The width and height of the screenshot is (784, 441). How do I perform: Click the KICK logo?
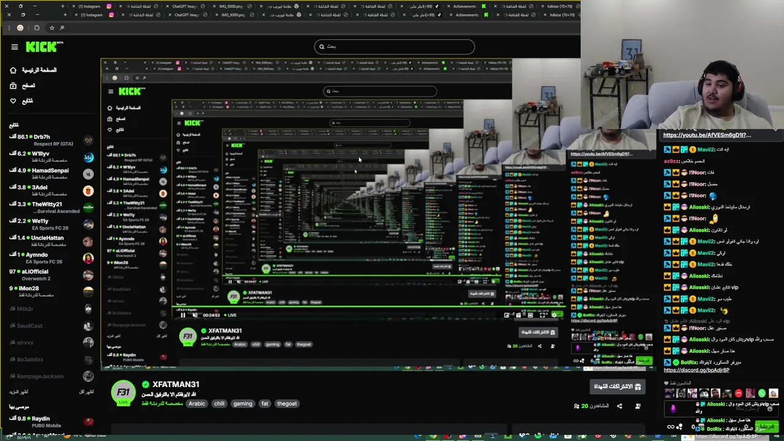(x=44, y=47)
